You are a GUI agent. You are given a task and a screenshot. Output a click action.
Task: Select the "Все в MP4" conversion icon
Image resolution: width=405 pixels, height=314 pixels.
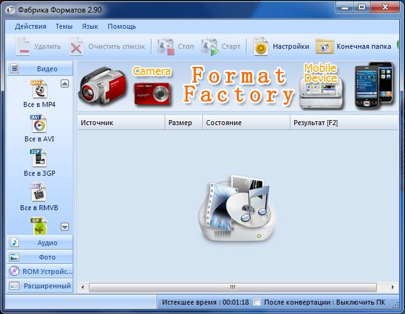39,89
